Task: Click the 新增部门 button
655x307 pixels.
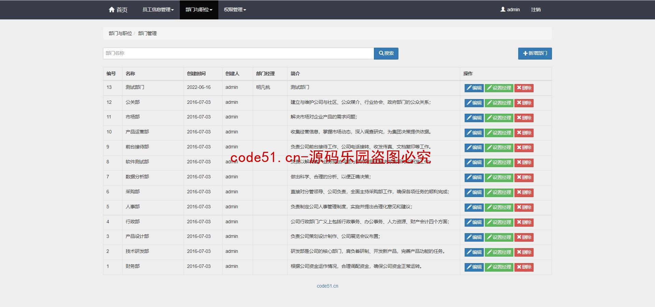Action: 535,53
